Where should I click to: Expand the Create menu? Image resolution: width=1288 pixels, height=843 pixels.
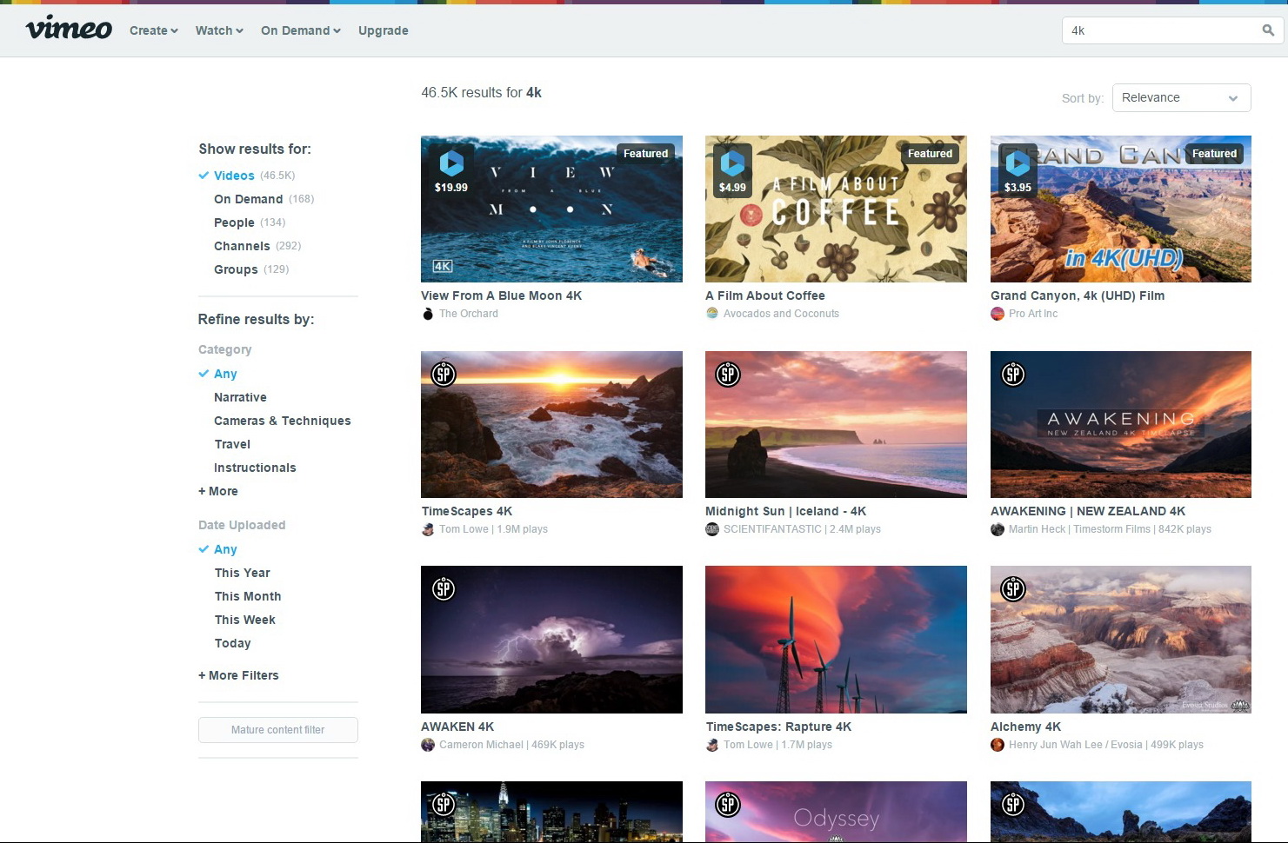(x=154, y=30)
